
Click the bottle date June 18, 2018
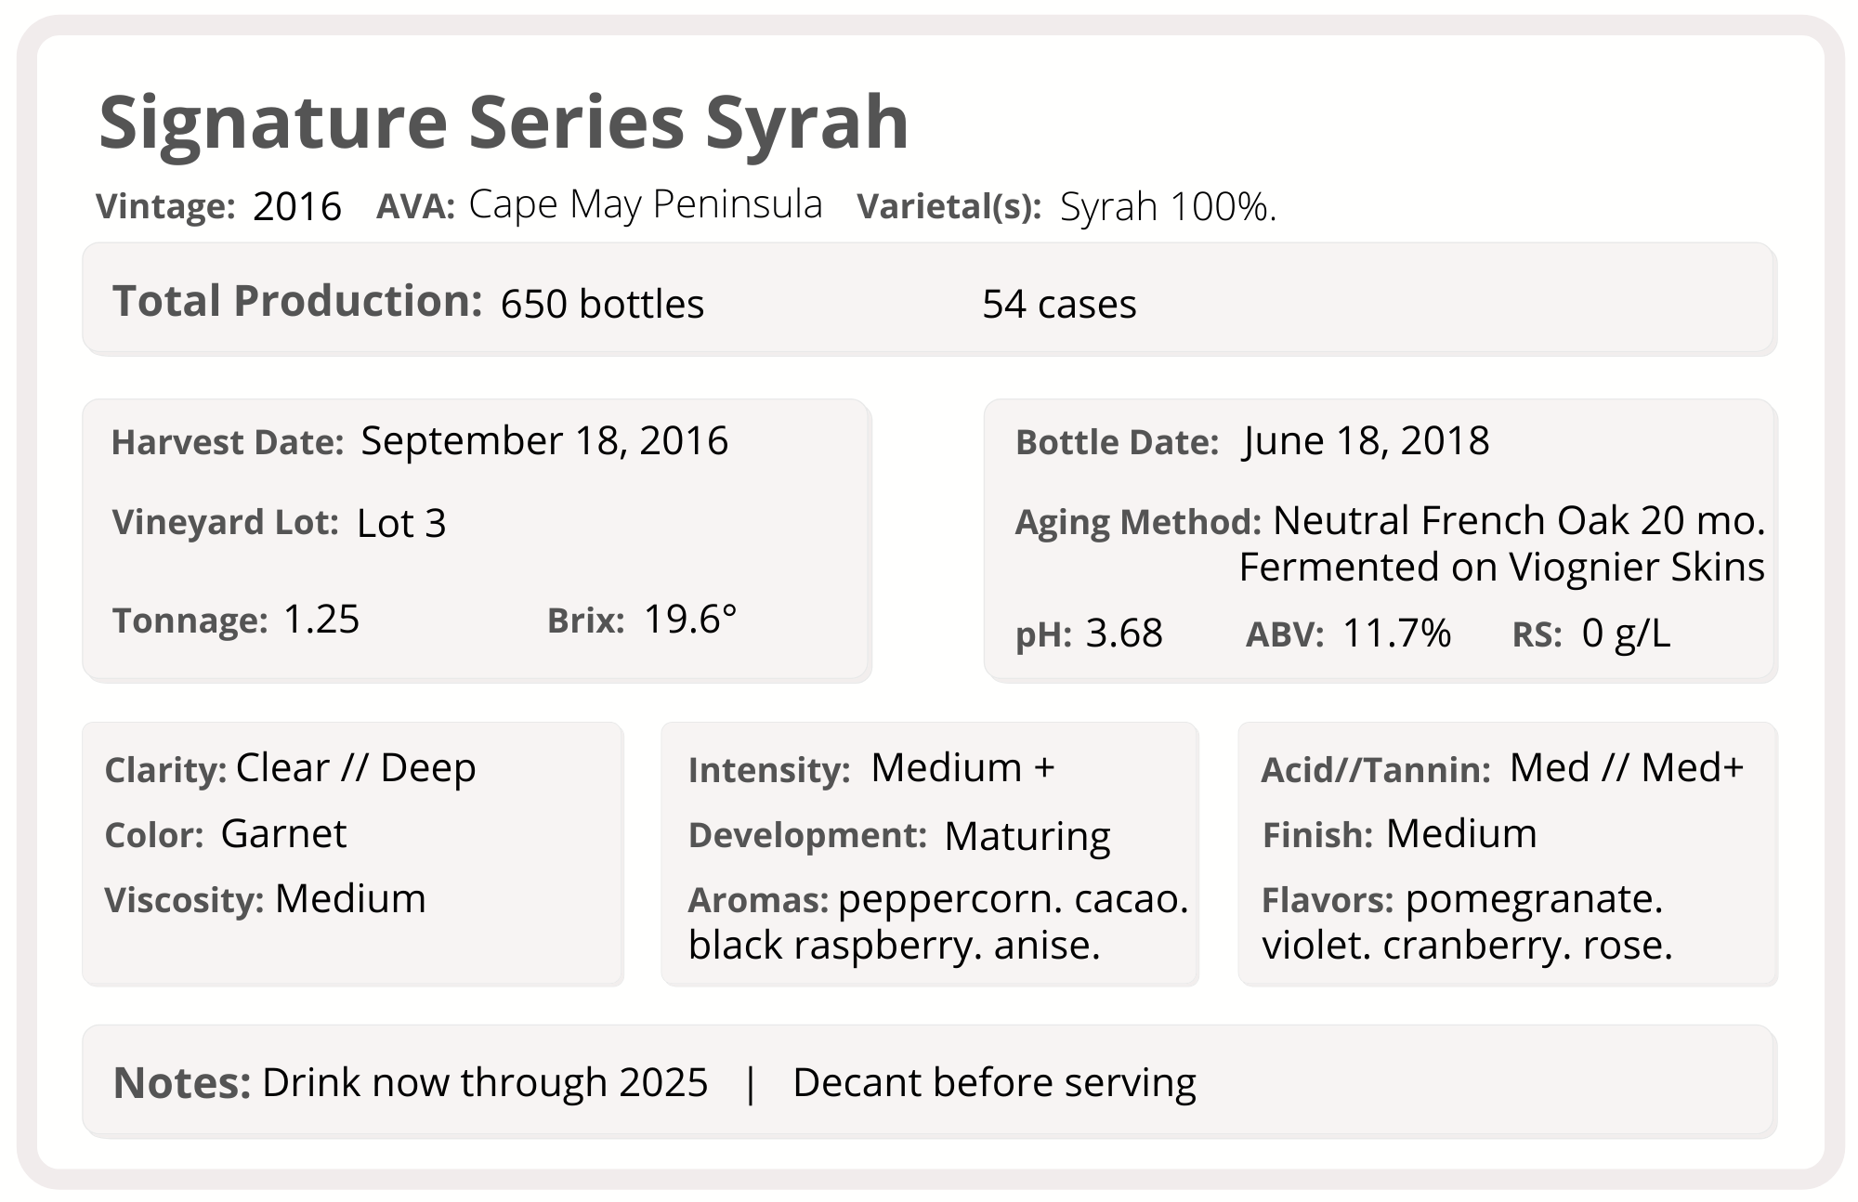(1366, 441)
